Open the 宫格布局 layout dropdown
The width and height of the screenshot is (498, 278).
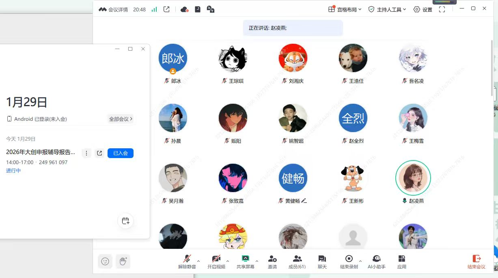(345, 9)
